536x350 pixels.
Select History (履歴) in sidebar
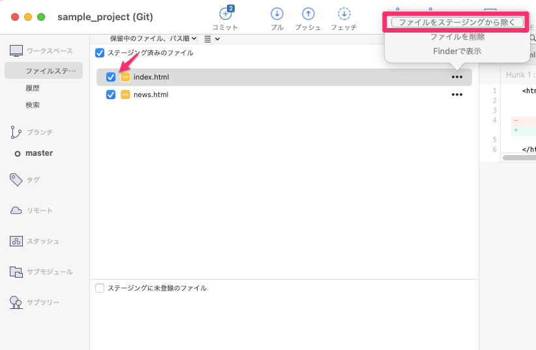(x=33, y=88)
